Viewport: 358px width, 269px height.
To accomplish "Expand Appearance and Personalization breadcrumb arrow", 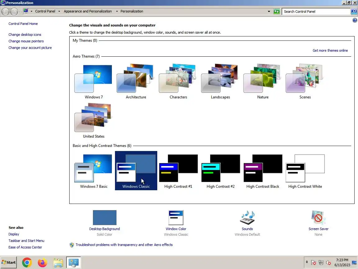I will [x=117, y=11].
